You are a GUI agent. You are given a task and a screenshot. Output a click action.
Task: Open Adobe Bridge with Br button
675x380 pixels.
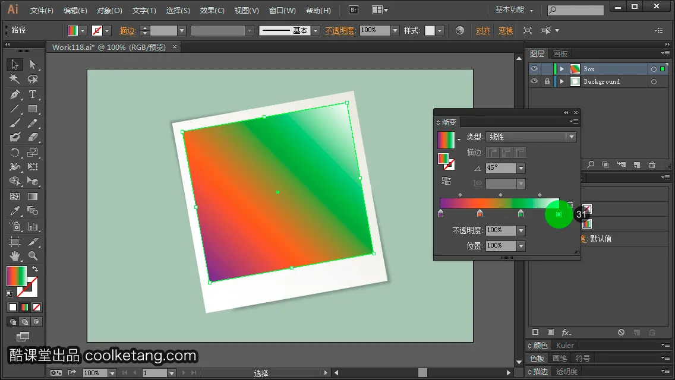click(x=354, y=10)
